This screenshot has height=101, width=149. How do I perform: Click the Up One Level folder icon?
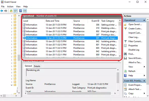11,11
